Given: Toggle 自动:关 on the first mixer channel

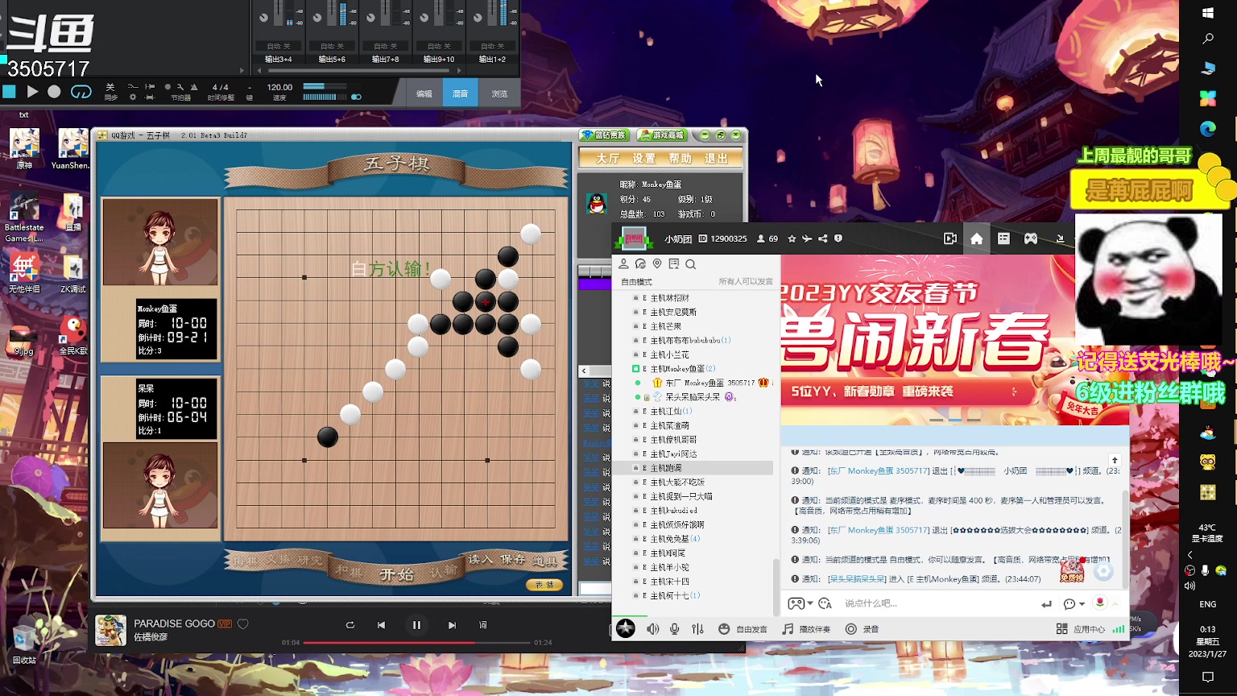Looking at the screenshot, I should (x=278, y=46).
